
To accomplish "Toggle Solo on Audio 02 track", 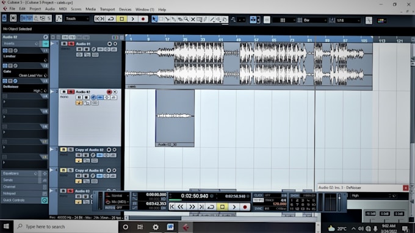I will 71,91.
